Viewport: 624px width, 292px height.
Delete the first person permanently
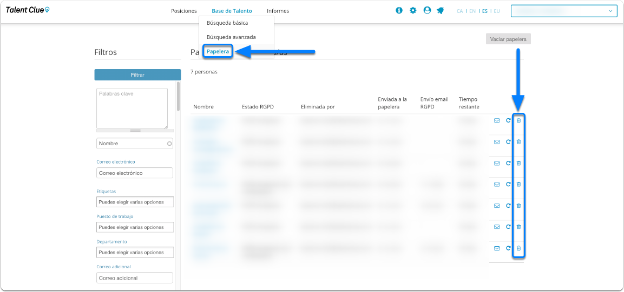point(518,120)
